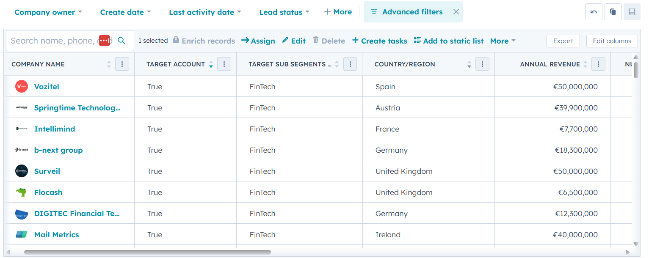The height and width of the screenshot is (258, 649).
Task: Click the Surveil company logo
Action: pos(22,171)
